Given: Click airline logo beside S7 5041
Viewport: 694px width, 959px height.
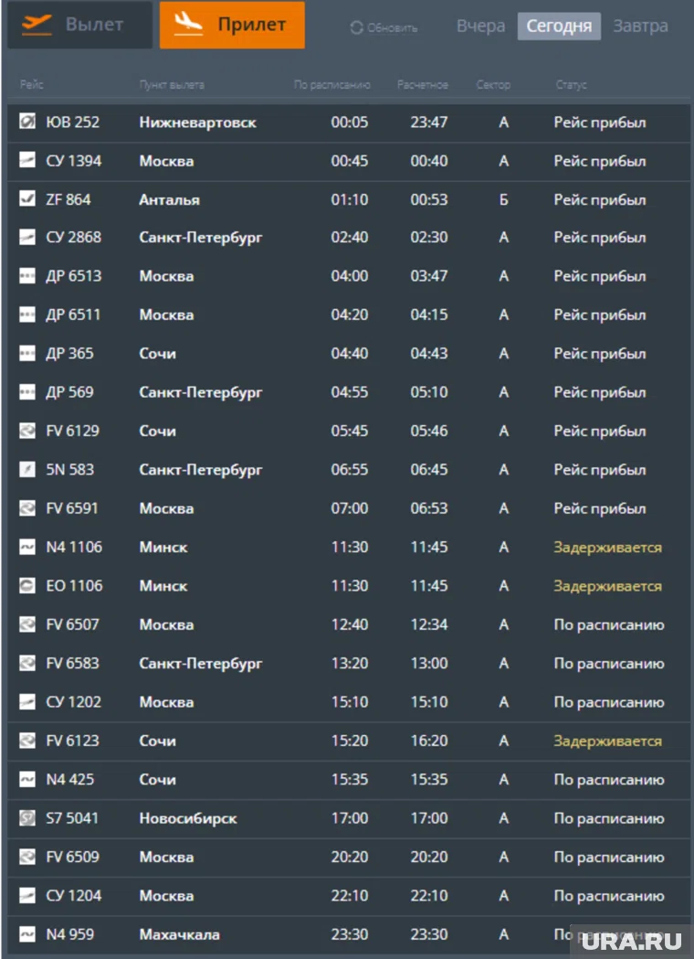Looking at the screenshot, I should [27, 818].
